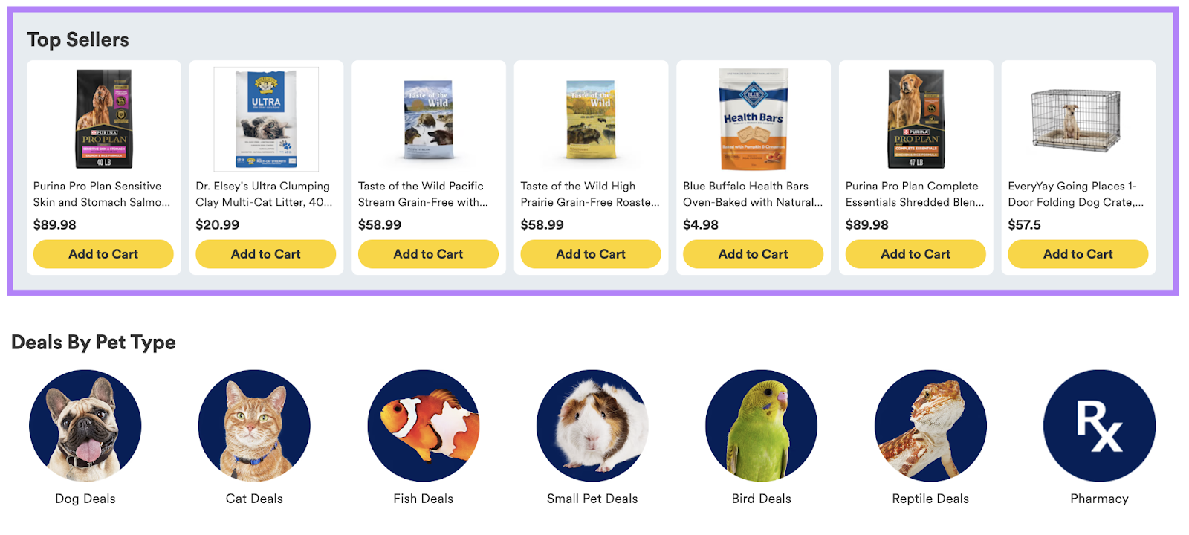Open the EveryYay Going Places crate listing
1189x535 pixels.
coord(1078,194)
